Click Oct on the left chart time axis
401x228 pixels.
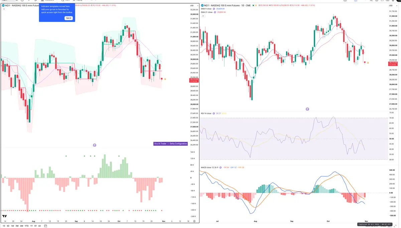coord(119,221)
